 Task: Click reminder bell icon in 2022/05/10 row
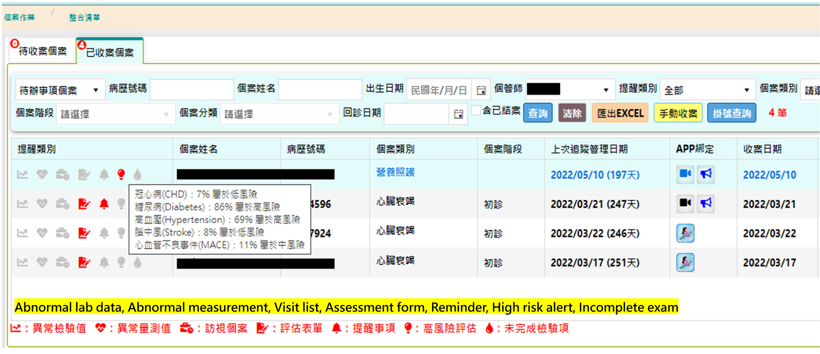point(104,175)
